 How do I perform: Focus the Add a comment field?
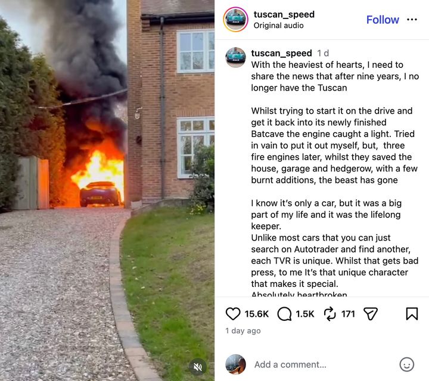point(290,364)
